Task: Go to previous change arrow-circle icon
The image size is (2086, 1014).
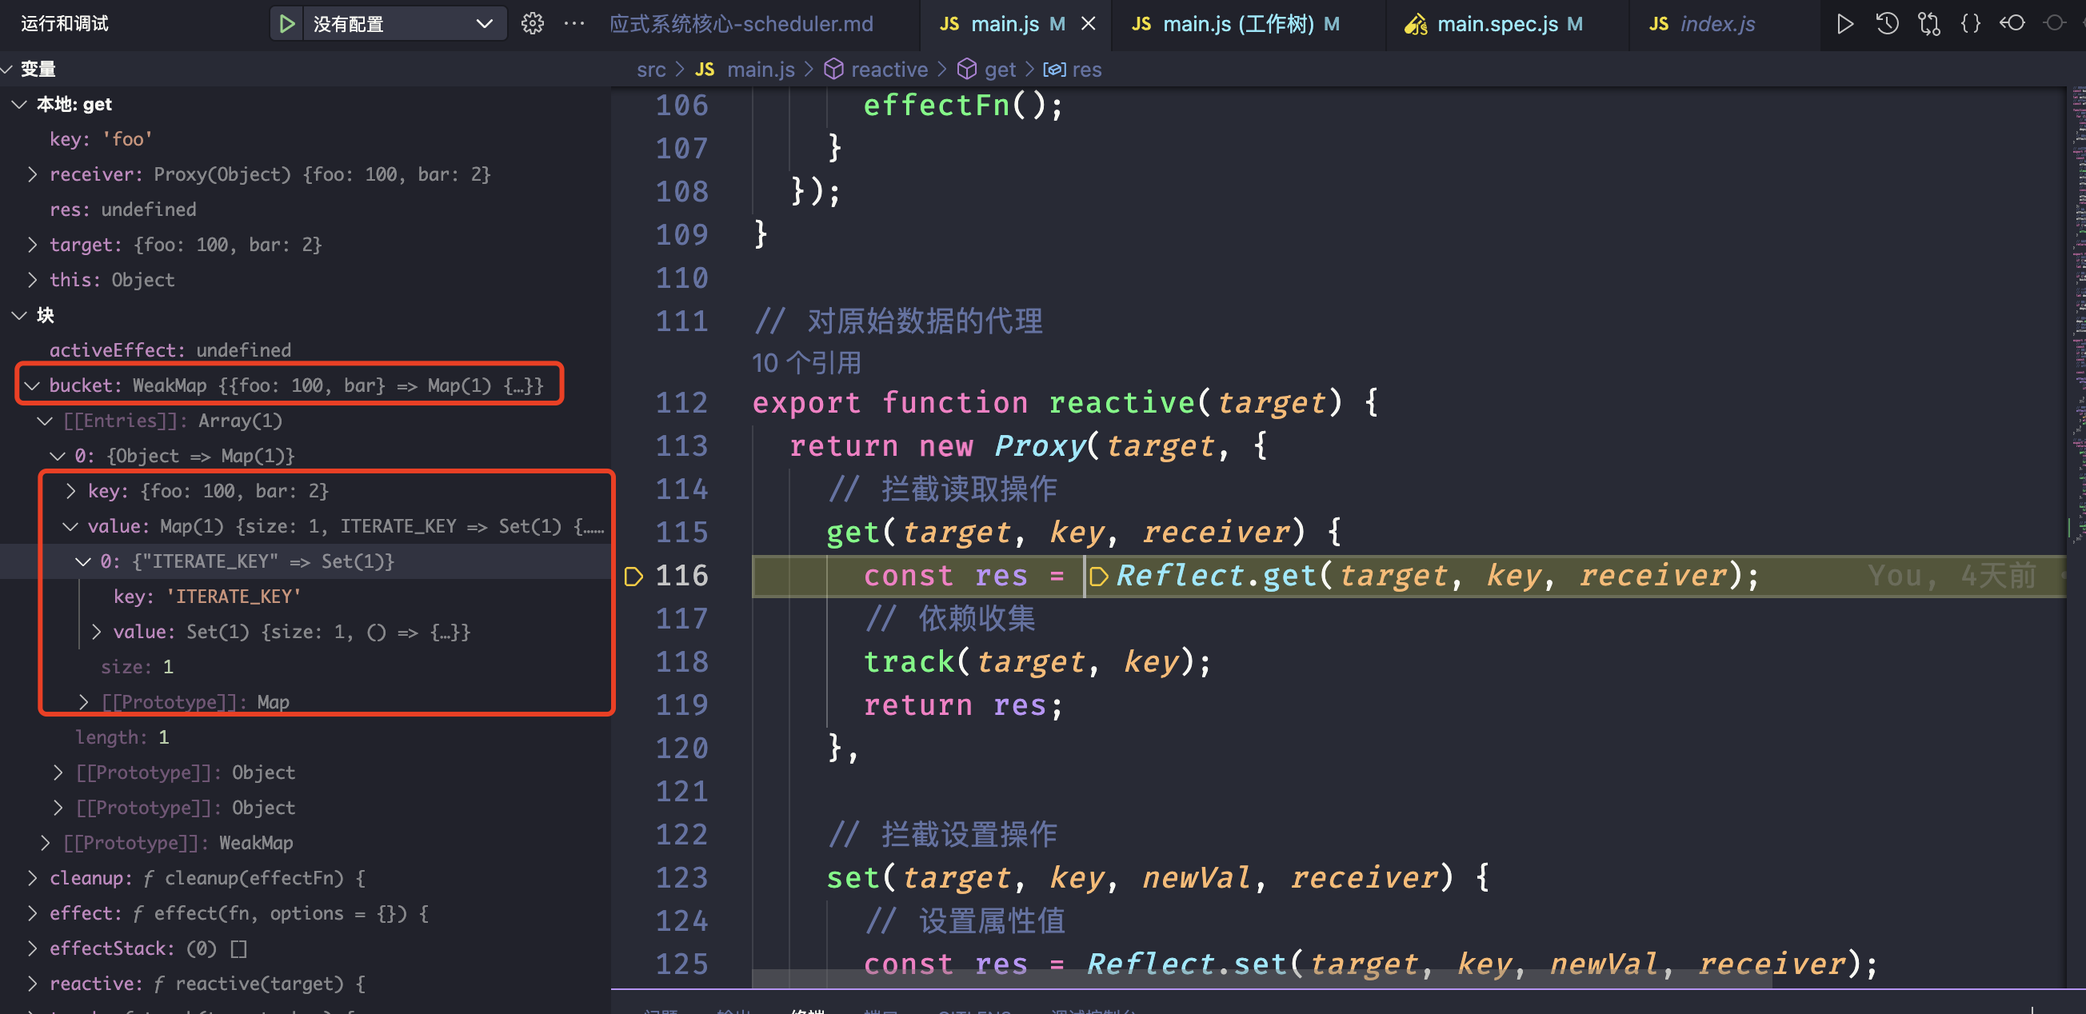Action: [2012, 23]
